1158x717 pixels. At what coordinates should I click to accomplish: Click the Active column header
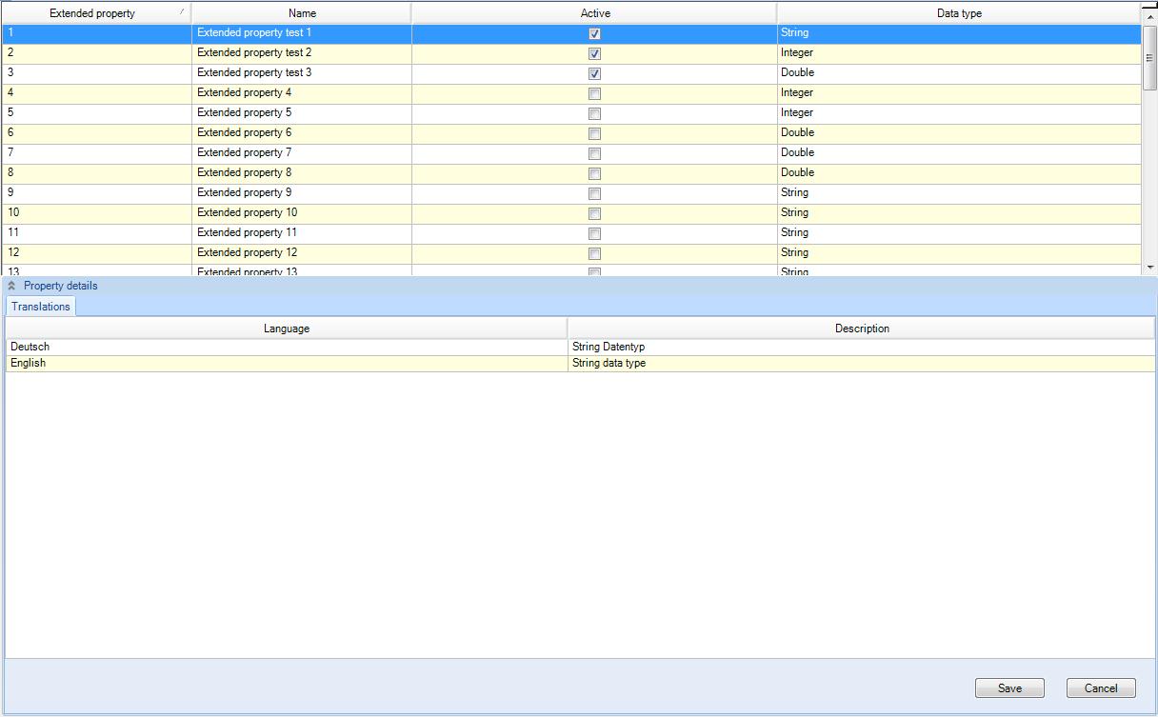[x=594, y=13]
